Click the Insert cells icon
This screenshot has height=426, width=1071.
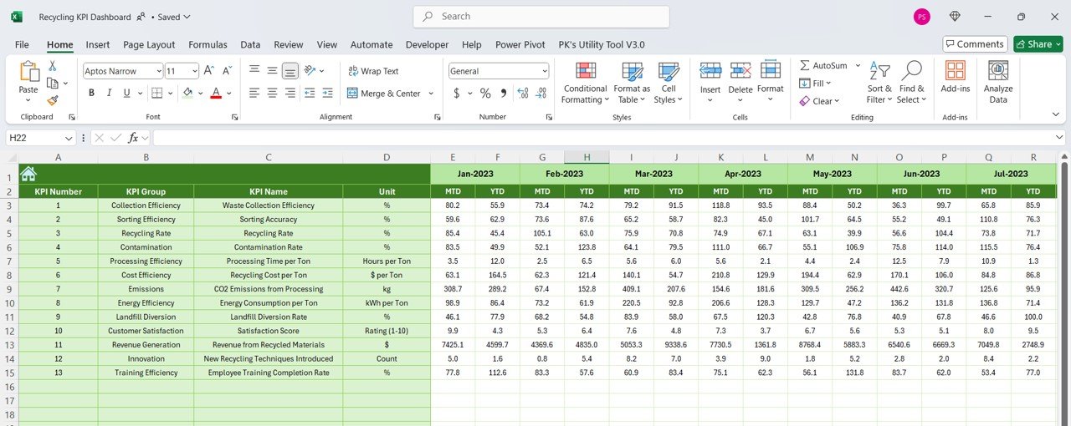point(710,71)
